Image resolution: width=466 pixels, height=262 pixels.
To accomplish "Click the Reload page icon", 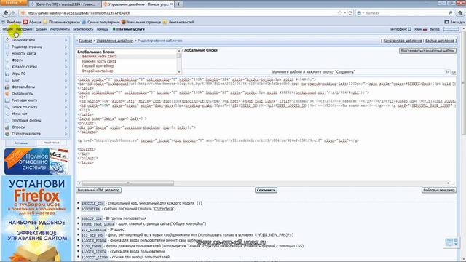I will (350, 13).
